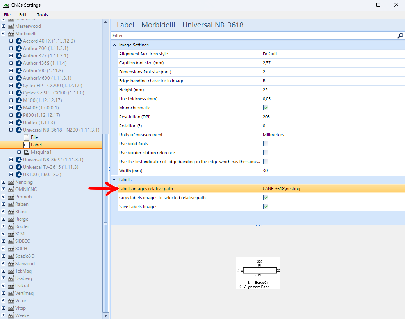Image resolution: width=405 pixels, height=319 pixels.
Task: Click the Author 327 machine icon
Action: [19, 56]
